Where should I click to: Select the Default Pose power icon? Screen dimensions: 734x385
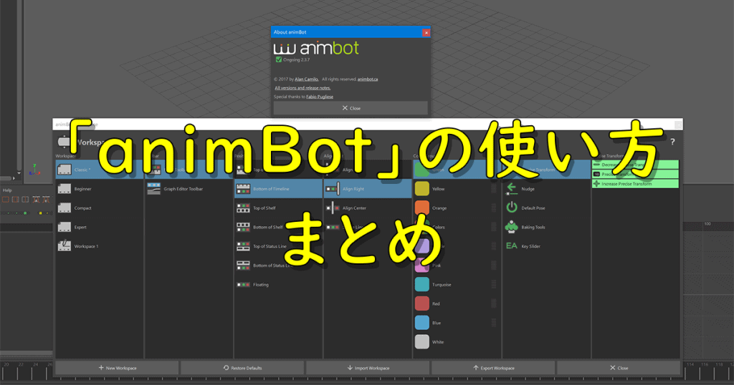pyautogui.click(x=511, y=208)
